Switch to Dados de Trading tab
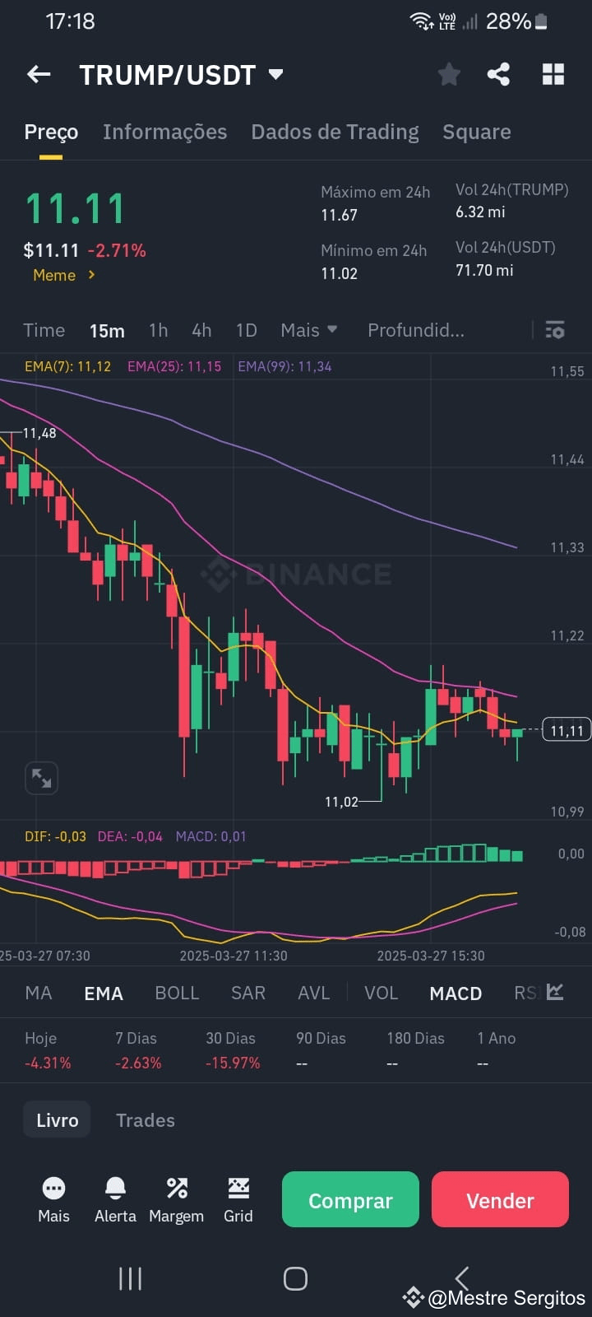The width and height of the screenshot is (592, 1317). click(335, 132)
